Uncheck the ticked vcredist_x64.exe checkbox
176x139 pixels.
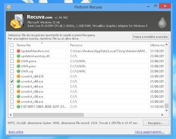[12, 81]
